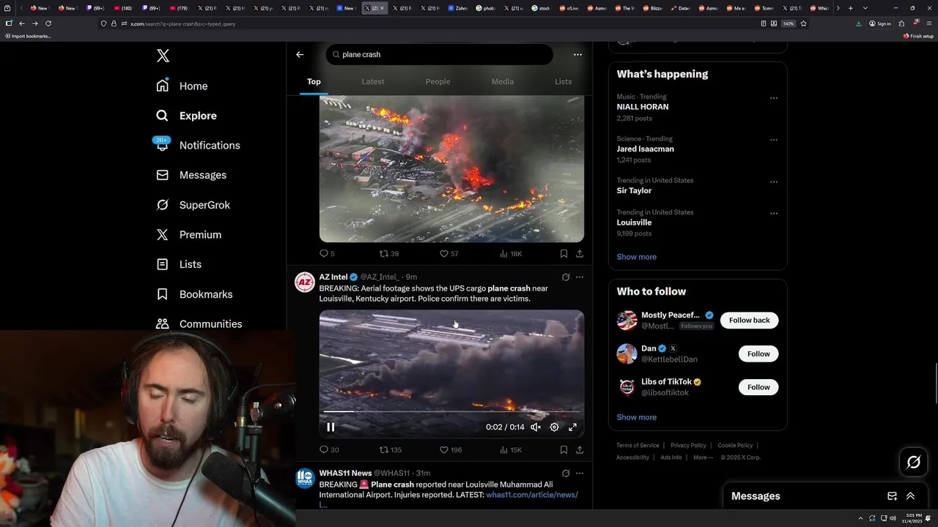Like AZ Intel post with 196 likes

450,450
